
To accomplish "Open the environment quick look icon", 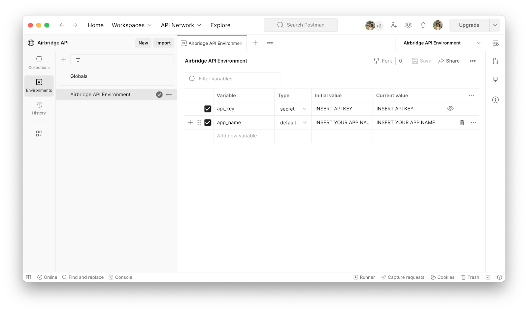I will click(x=495, y=43).
